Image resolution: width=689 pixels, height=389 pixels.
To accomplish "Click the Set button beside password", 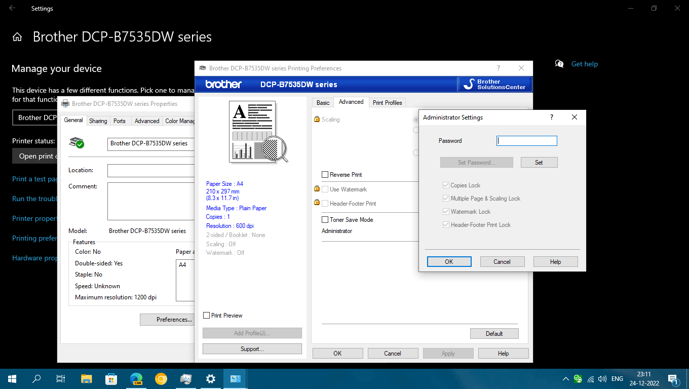I will [x=539, y=163].
